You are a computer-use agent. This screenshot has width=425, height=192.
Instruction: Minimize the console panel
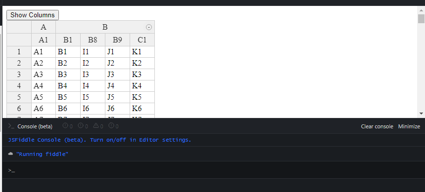[x=409, y=126]
